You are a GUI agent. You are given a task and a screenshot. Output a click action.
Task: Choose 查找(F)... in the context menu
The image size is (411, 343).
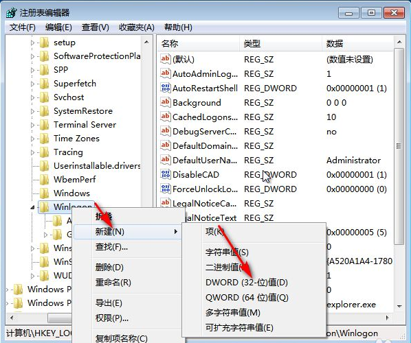[127, 246]
